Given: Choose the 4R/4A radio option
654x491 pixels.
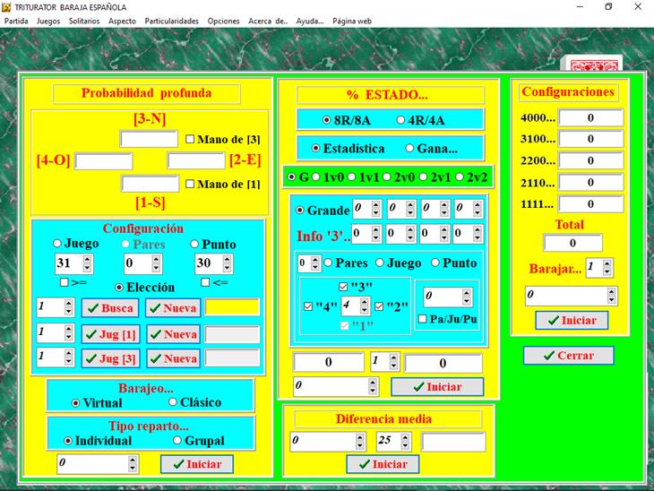Looking at the screenshot, I should tap(401, 119).
